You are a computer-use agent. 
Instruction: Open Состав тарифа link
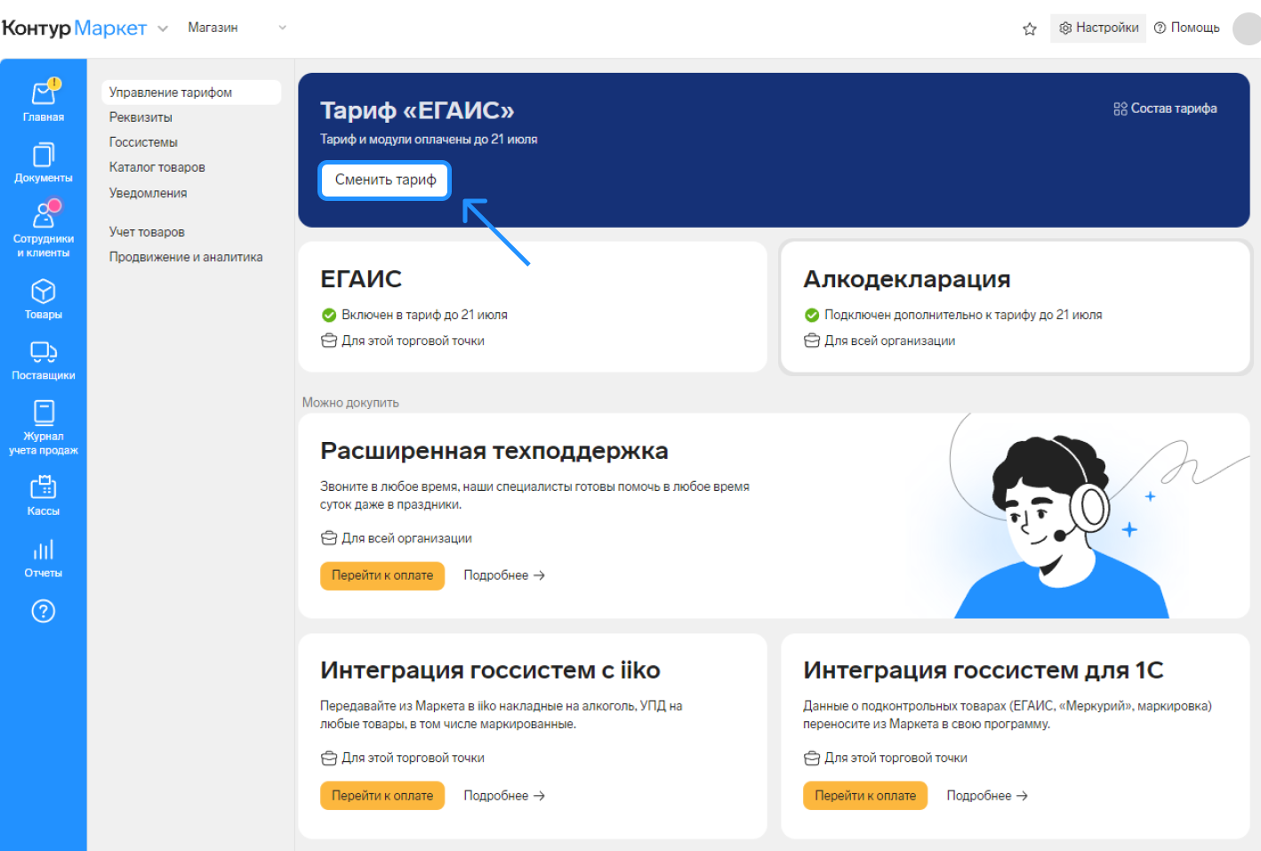pyautogui.click(x=1165, y=108)
